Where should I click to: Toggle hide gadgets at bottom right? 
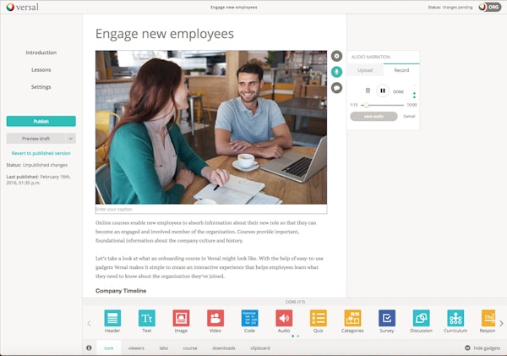tap(483, 348)
